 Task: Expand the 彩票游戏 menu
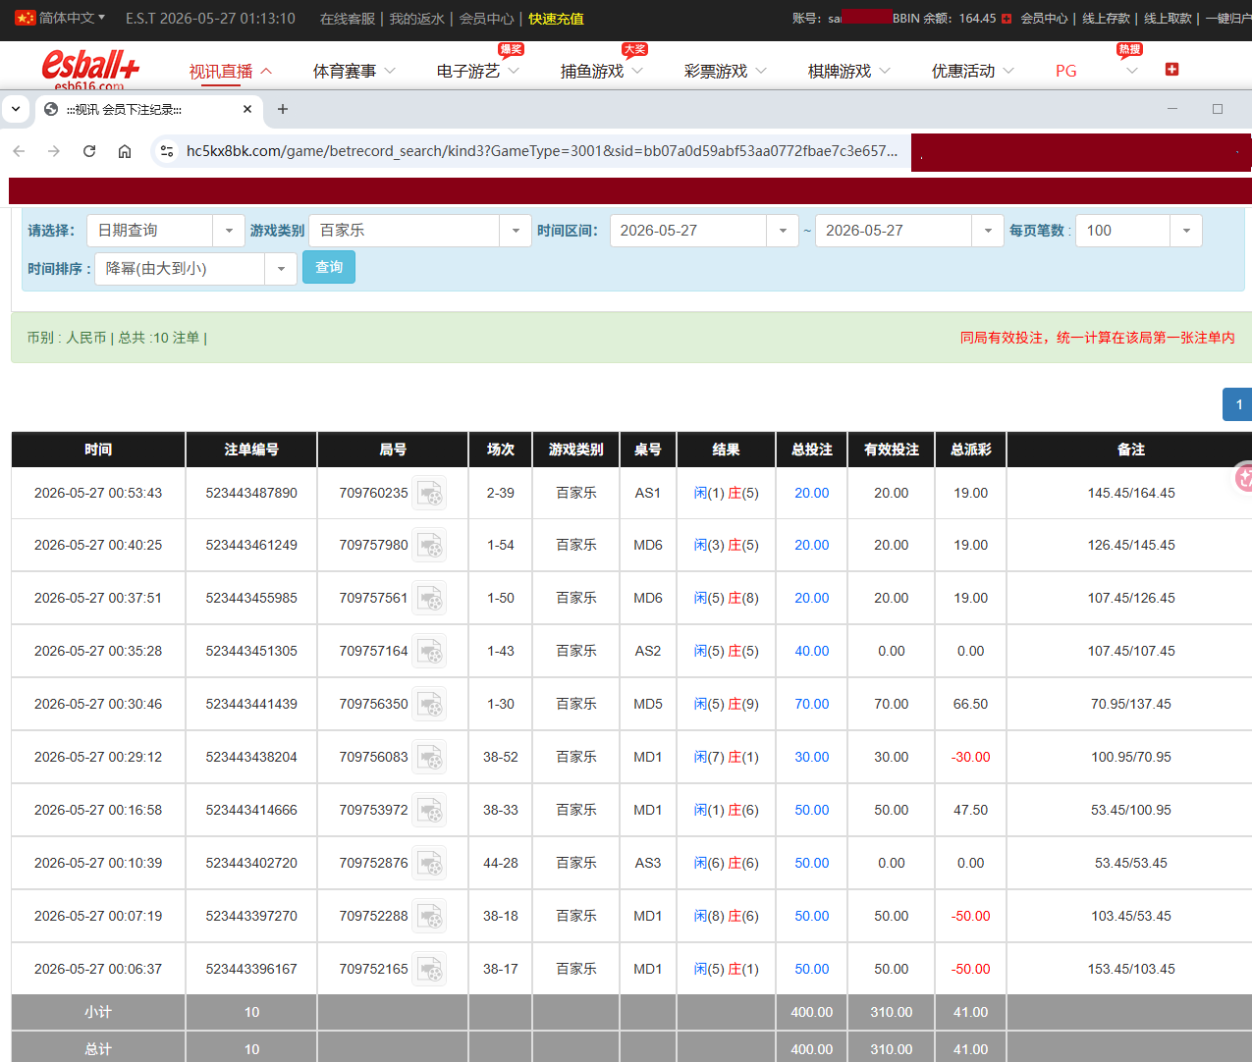click(x=725, y=71)
